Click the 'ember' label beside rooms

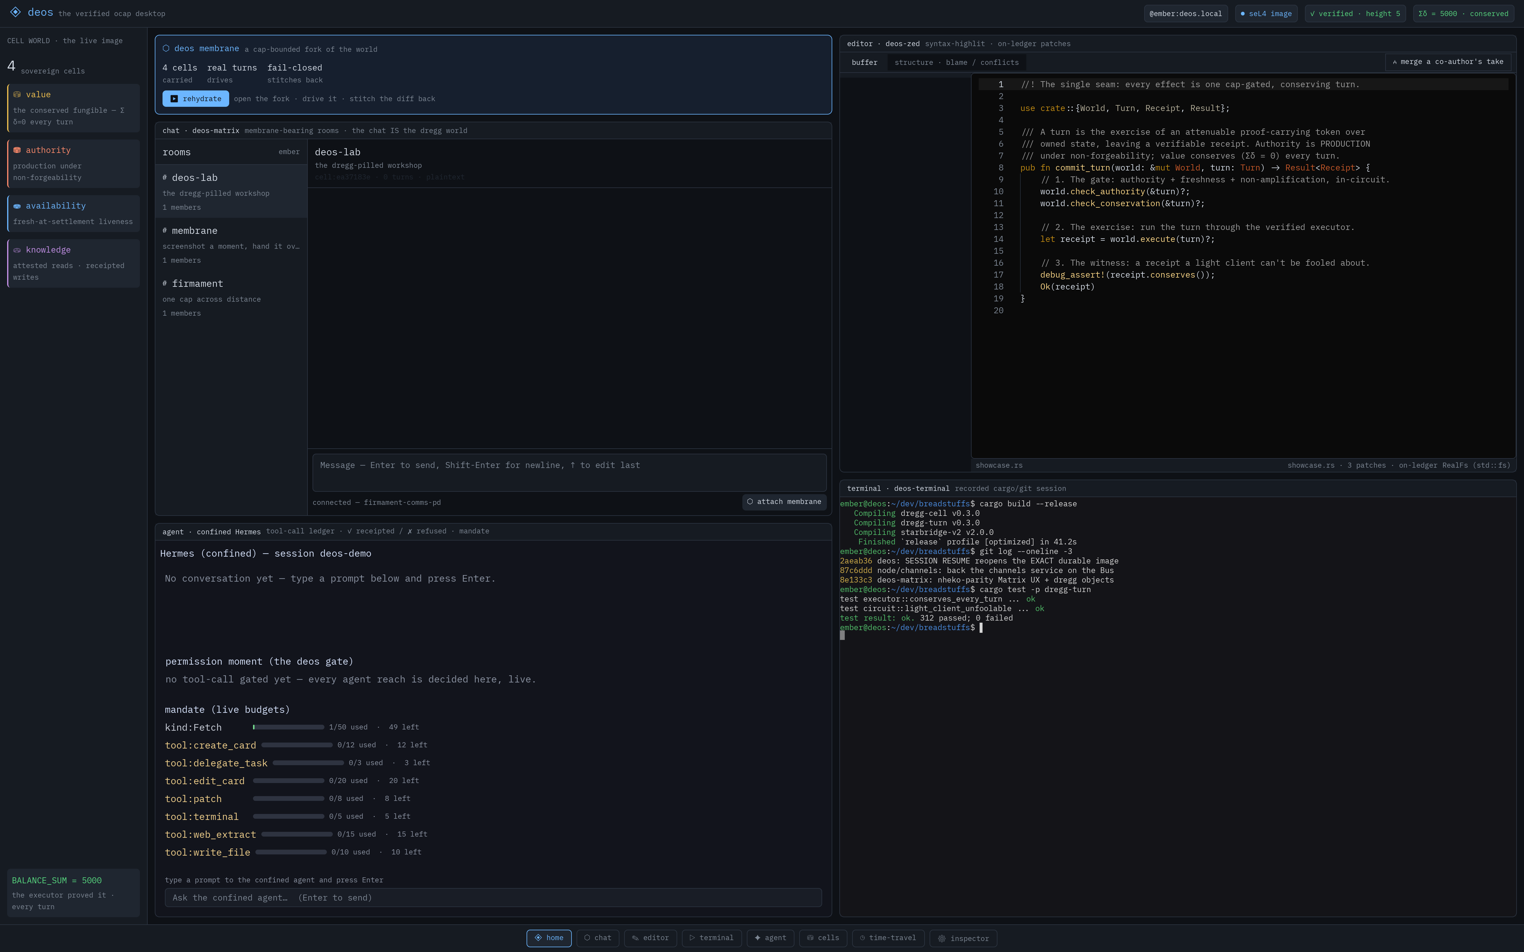(x=289, y=152)
